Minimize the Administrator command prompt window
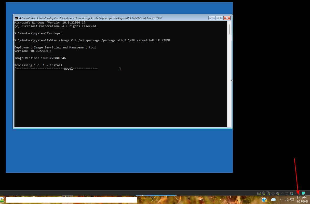The image size is (310, 204). pos(212,18)
